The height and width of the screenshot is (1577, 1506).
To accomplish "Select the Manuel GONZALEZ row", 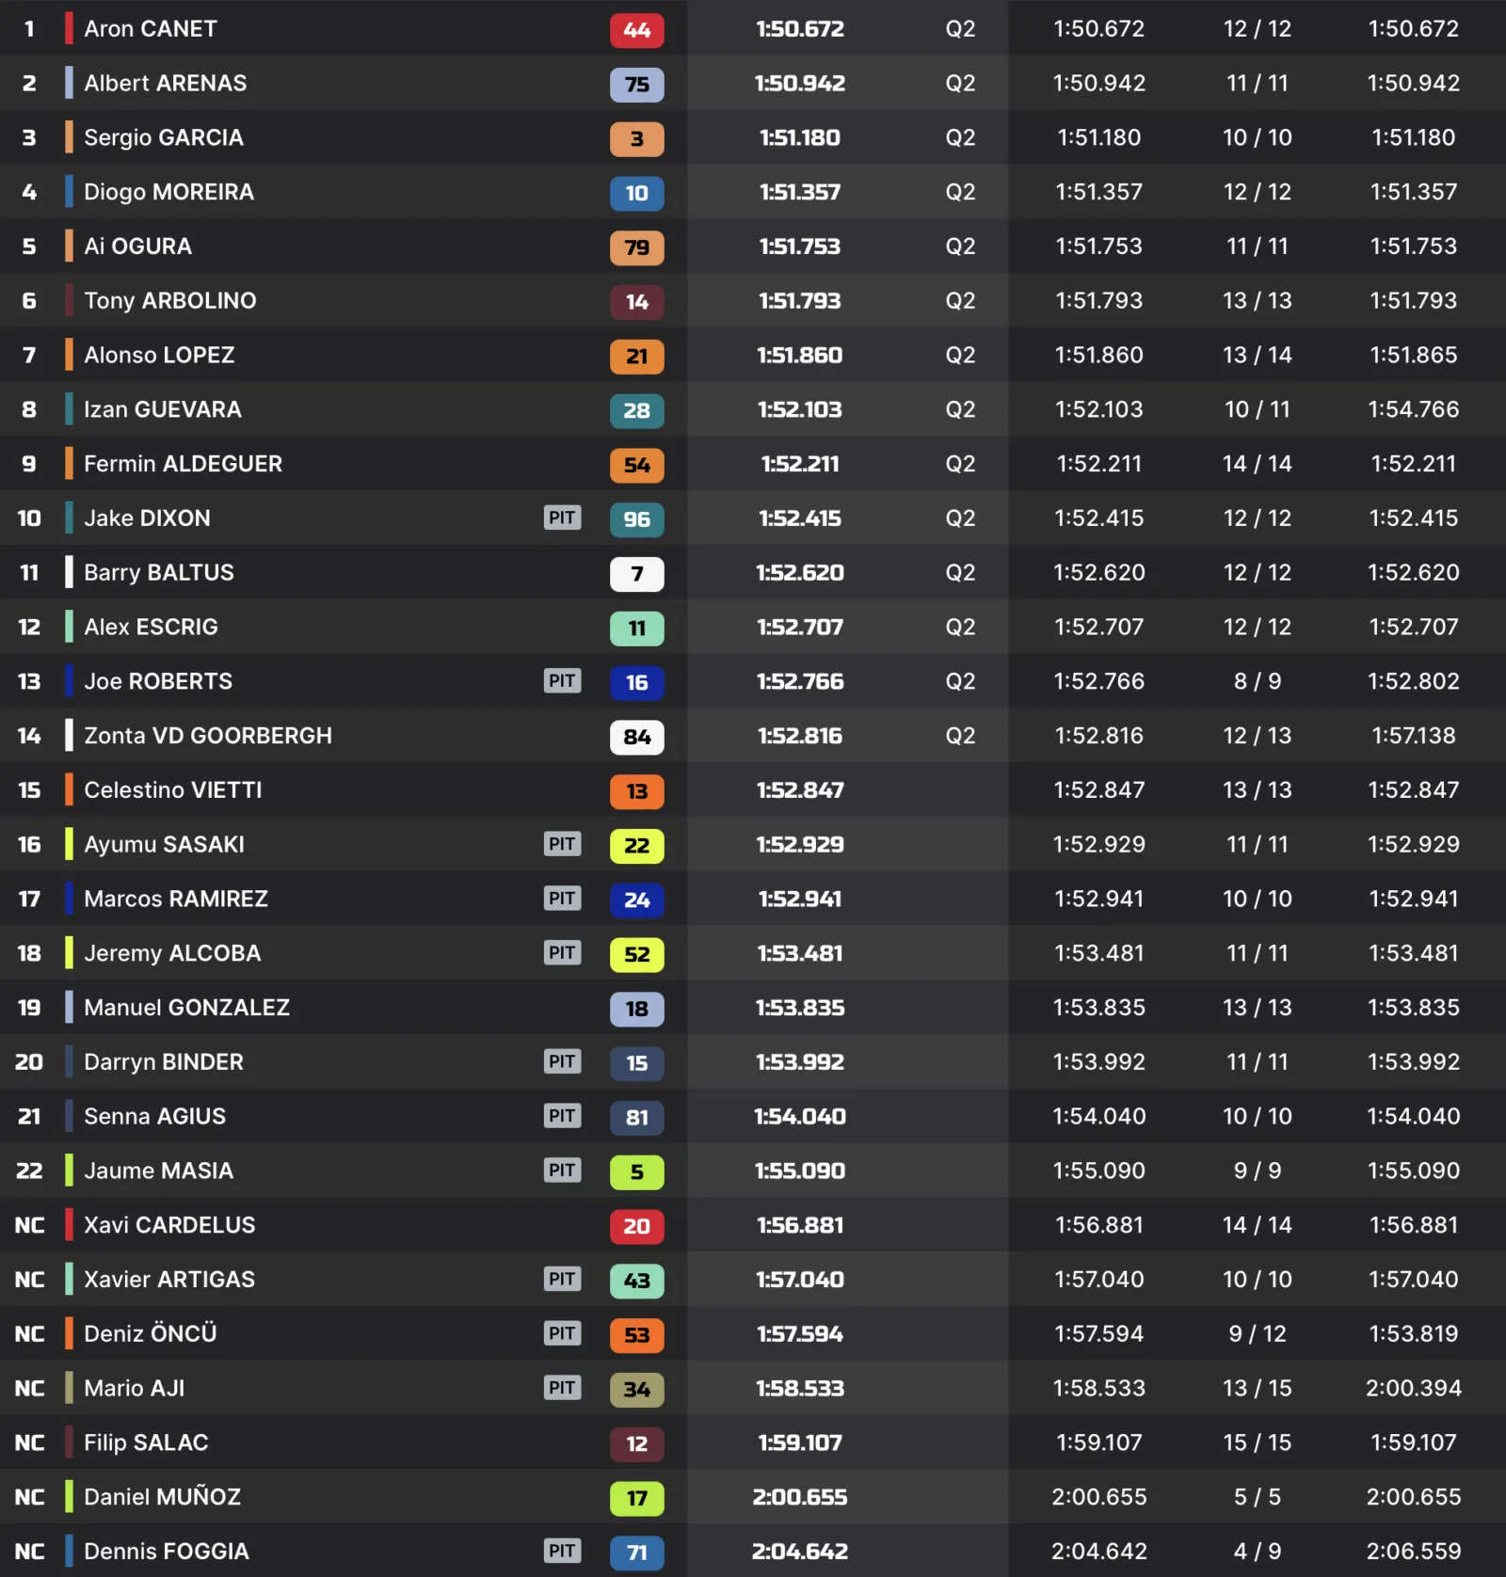I will tap(753, 1008).
